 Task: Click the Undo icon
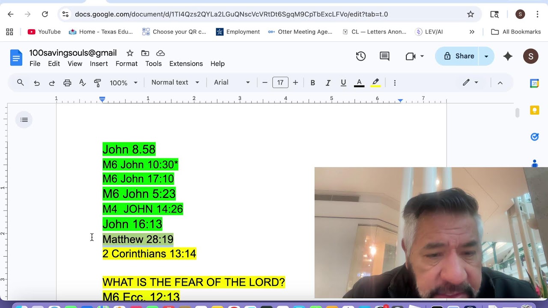coord(37,83)
